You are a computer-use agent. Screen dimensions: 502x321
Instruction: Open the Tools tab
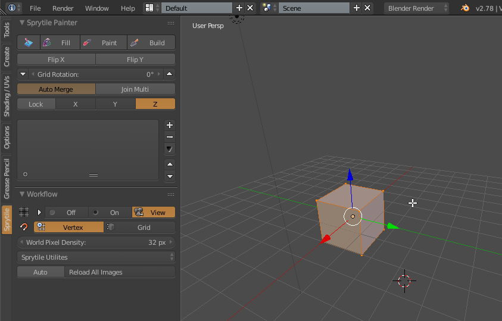(7, 30)
